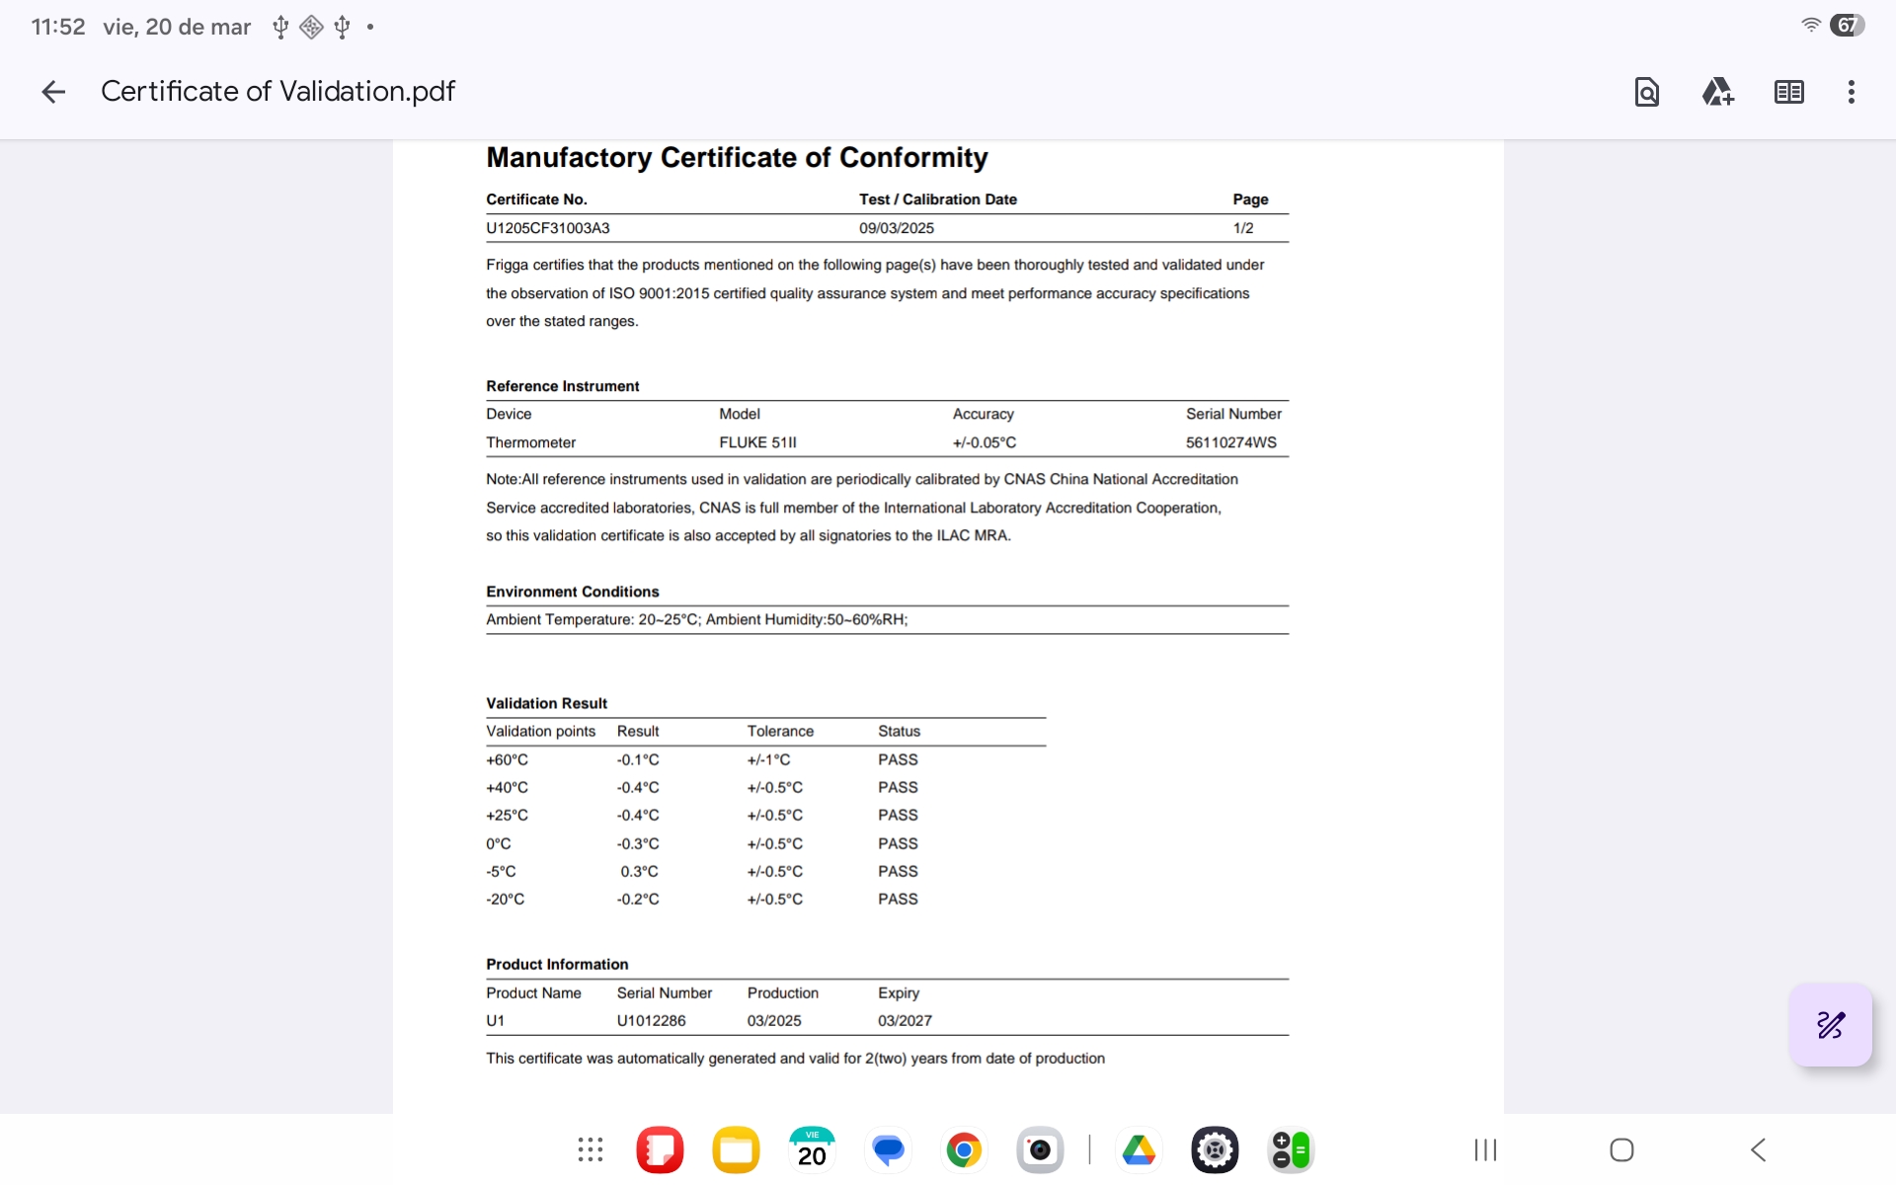Screen dimensions: 1896x1185
Task: Open the Calendar app showing 20
Action: pyautogui.click(x=812, y=1149)
